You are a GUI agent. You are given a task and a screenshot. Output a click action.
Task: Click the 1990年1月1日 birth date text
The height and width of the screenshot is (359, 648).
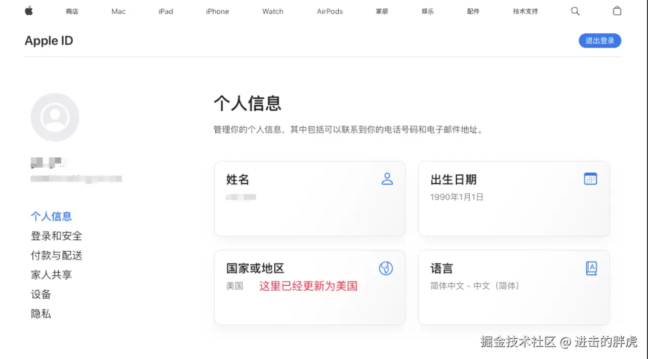pos(457,197)
